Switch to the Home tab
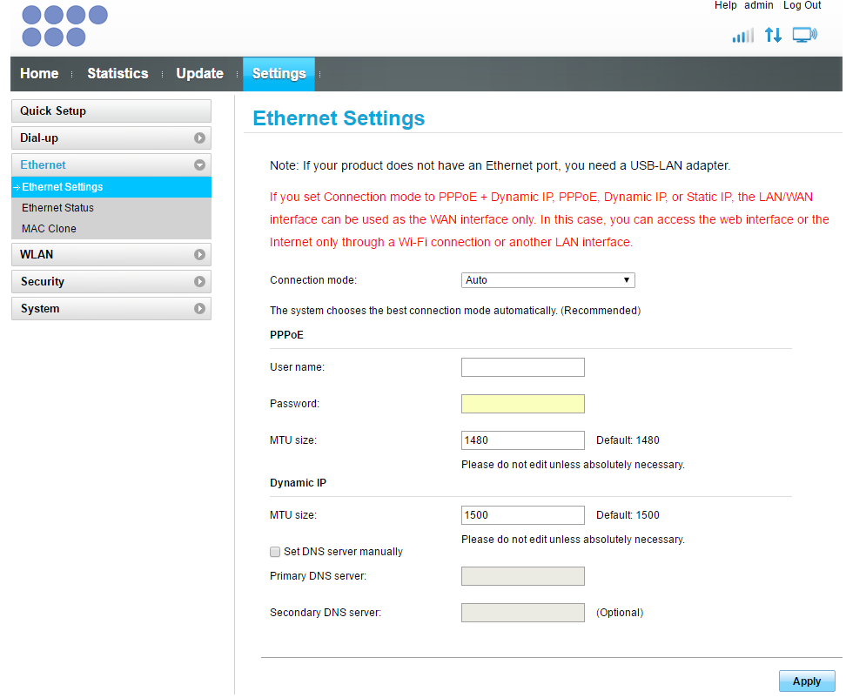The width and height of the screenshot is (846, 698). (x=39, y=74)
